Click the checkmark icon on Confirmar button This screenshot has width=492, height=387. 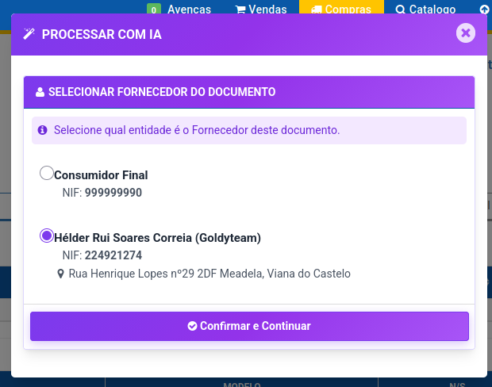(192, 326)
